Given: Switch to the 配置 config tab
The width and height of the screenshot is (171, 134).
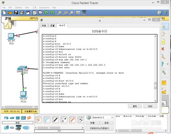Looking at the screenshot, I should pos(52,26).
